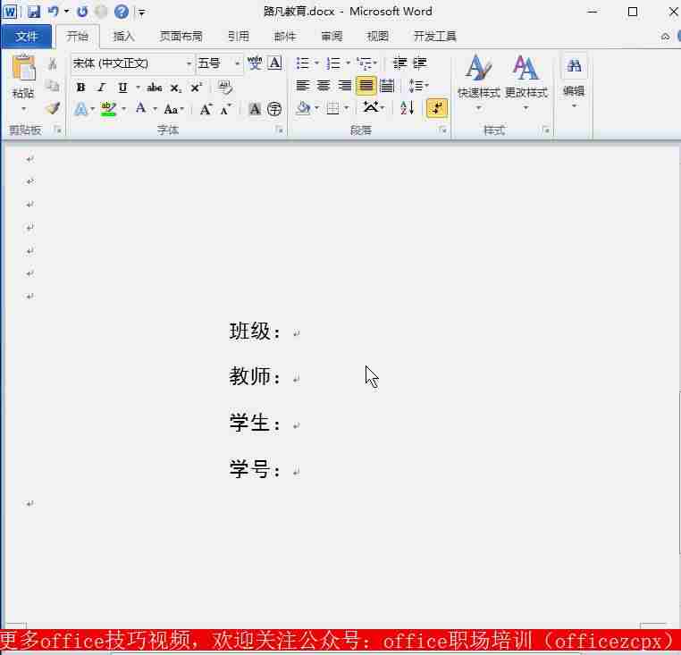Center the paragraph text
The width and height of the screenshot is (681, 655).
click(x=324, y=86)
